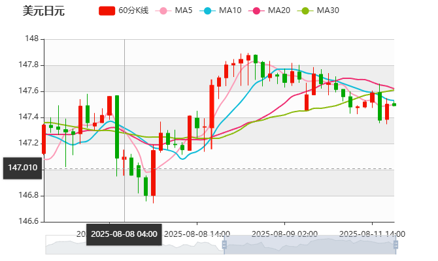Click the 2025-08-08 04:00 time tooltip
This screenshot has width=438, height=261.
[124, 234]
